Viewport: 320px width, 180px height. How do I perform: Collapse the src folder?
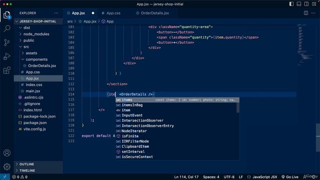38,46
